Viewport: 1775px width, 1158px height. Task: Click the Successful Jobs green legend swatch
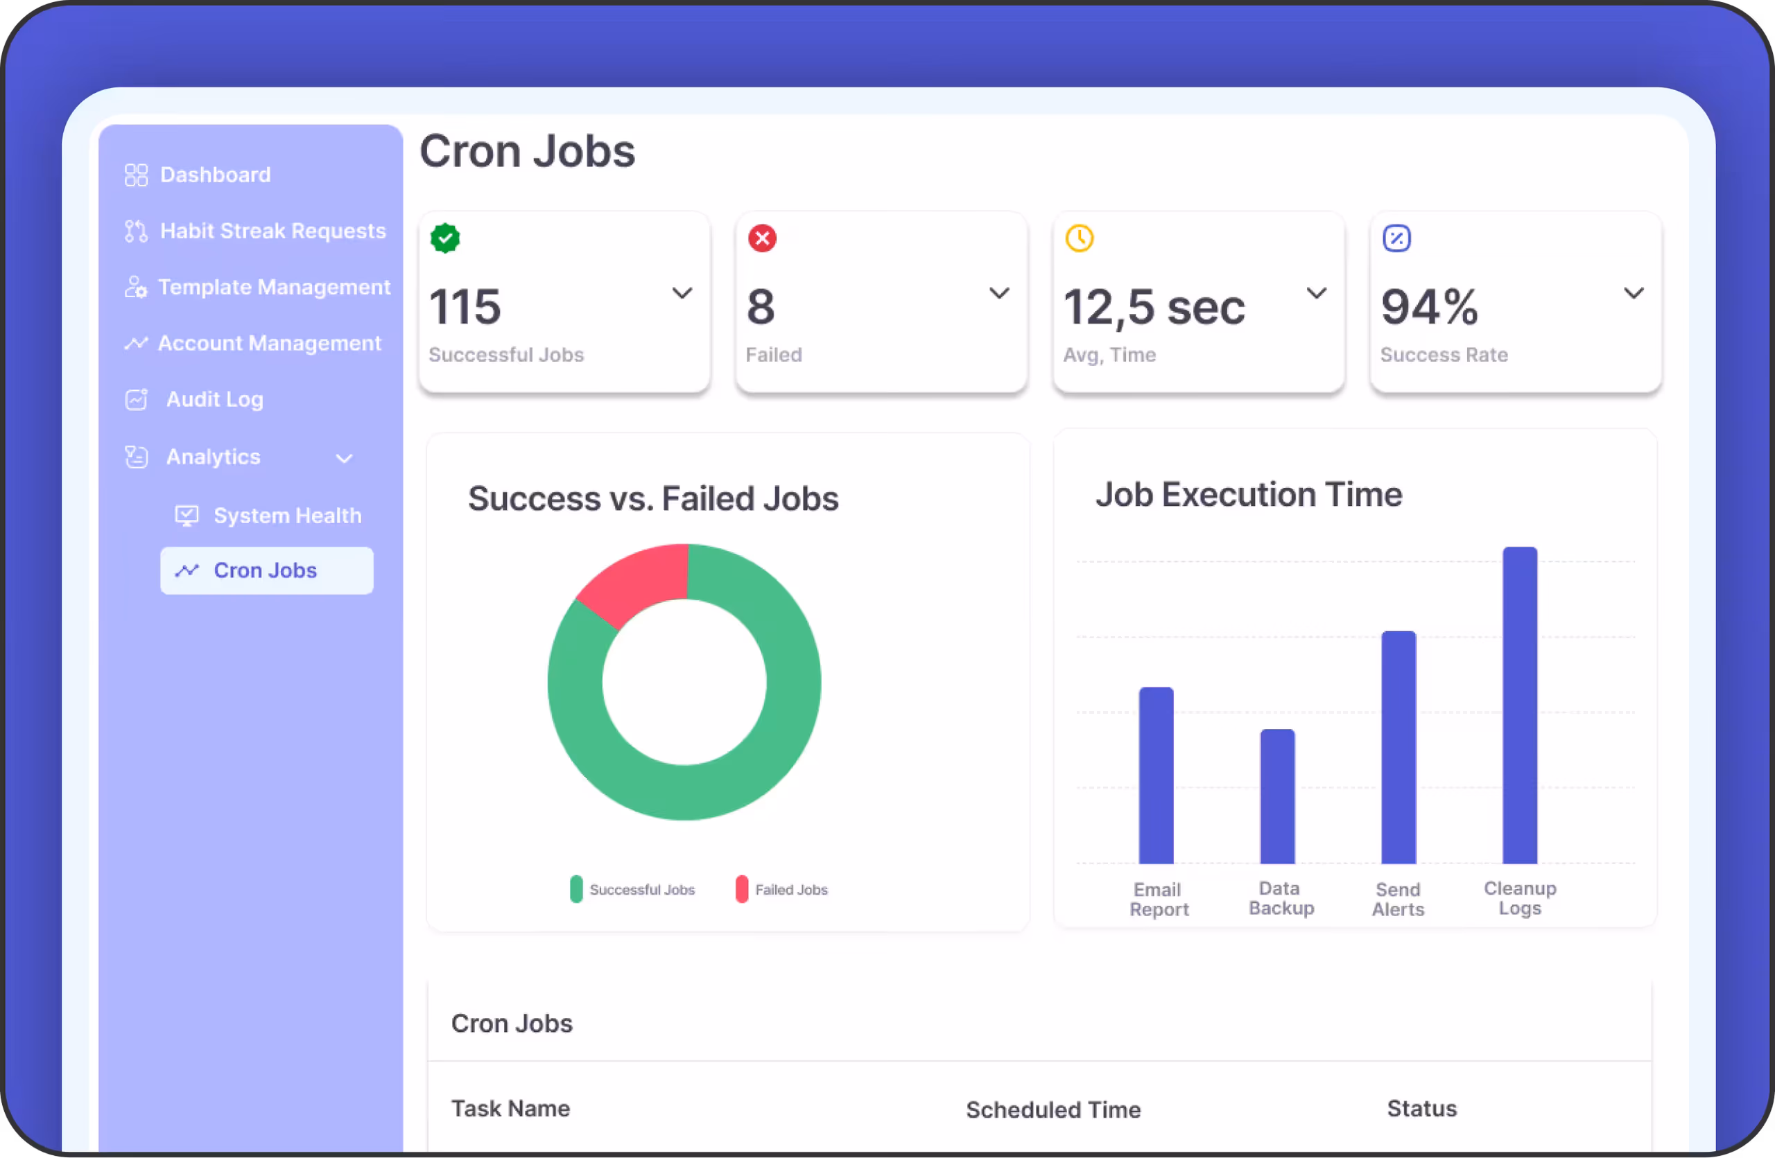575,890
